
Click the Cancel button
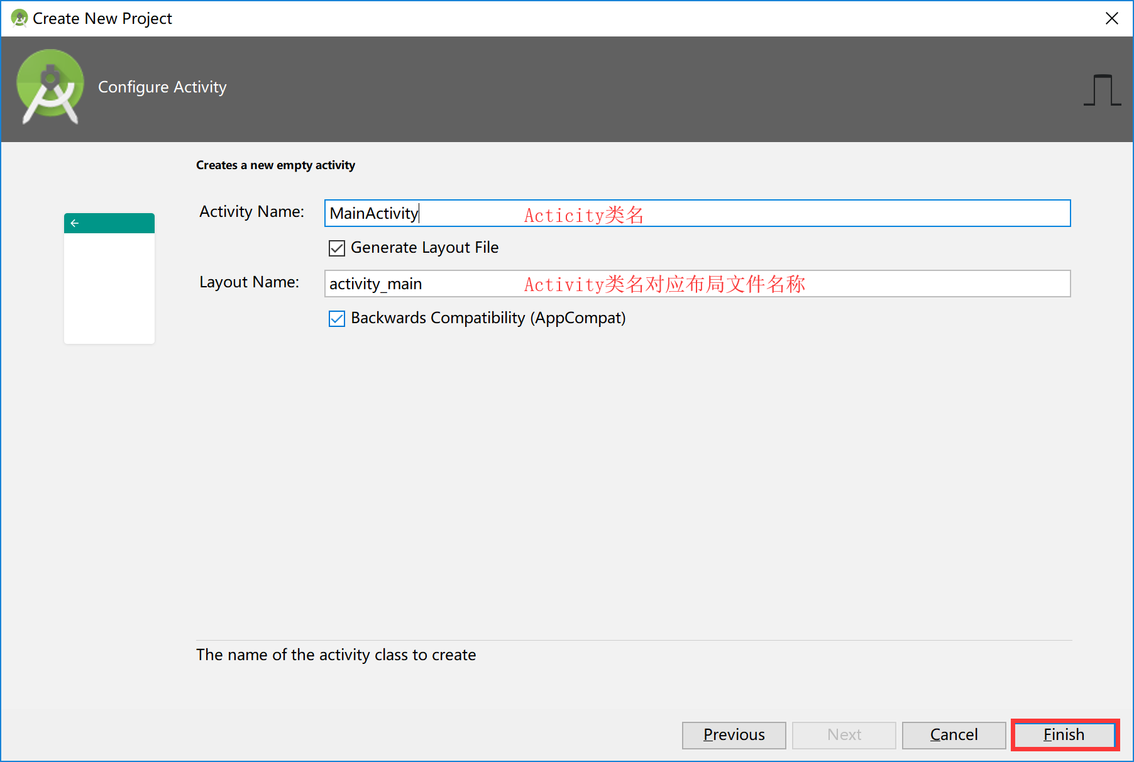point(954,735)
